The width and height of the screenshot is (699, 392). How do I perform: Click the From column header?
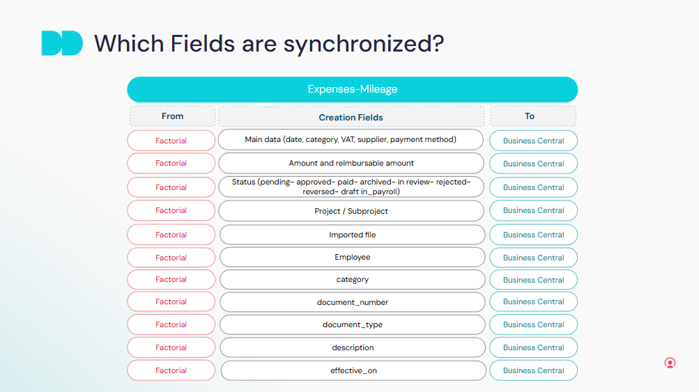pyautogui.click(x=172, y=116)
